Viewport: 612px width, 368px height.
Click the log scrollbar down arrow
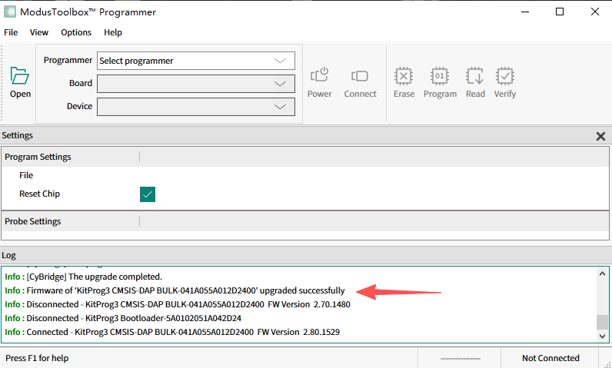(x=602, y=336)
